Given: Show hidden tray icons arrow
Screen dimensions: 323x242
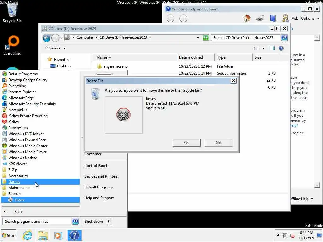Looking at the screenshot, I should click(x=278, y=235).
